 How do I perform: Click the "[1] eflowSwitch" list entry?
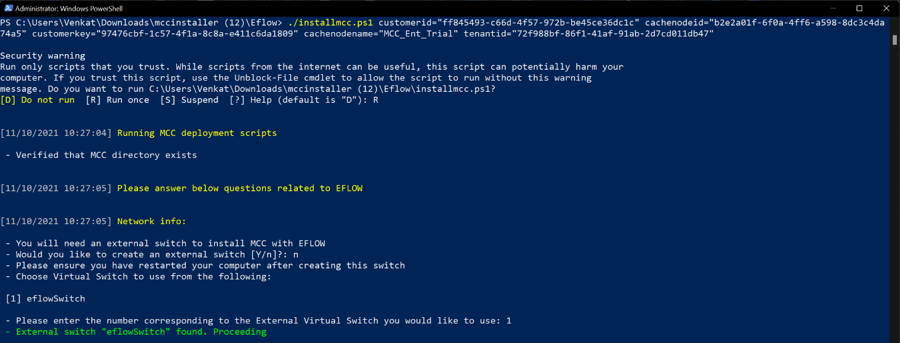pyautogui.click(x=45, y=298)
